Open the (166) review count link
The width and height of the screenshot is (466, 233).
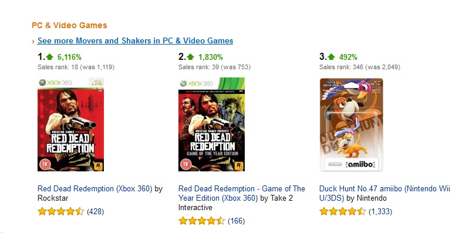pyautogui.click(x=237, y=221)
